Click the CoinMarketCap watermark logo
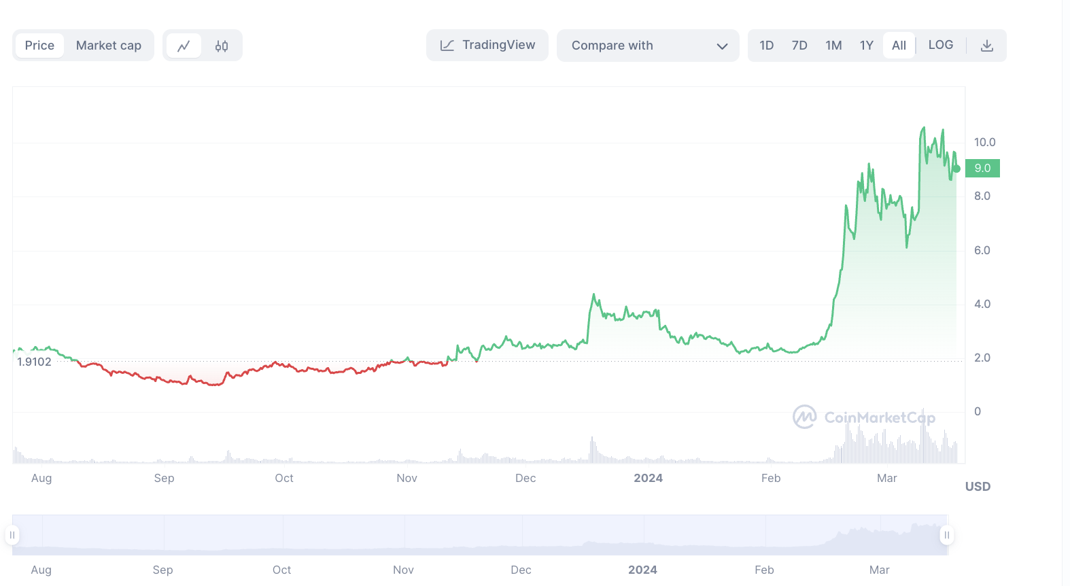Screen dimensions: 1070x586 click(805, 417)
